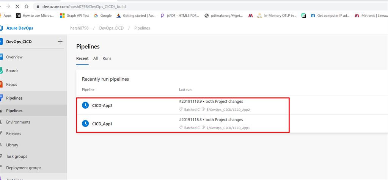The image size is (388, 180).
Task: Open Library in the sidebar
Action: [12, 145]
